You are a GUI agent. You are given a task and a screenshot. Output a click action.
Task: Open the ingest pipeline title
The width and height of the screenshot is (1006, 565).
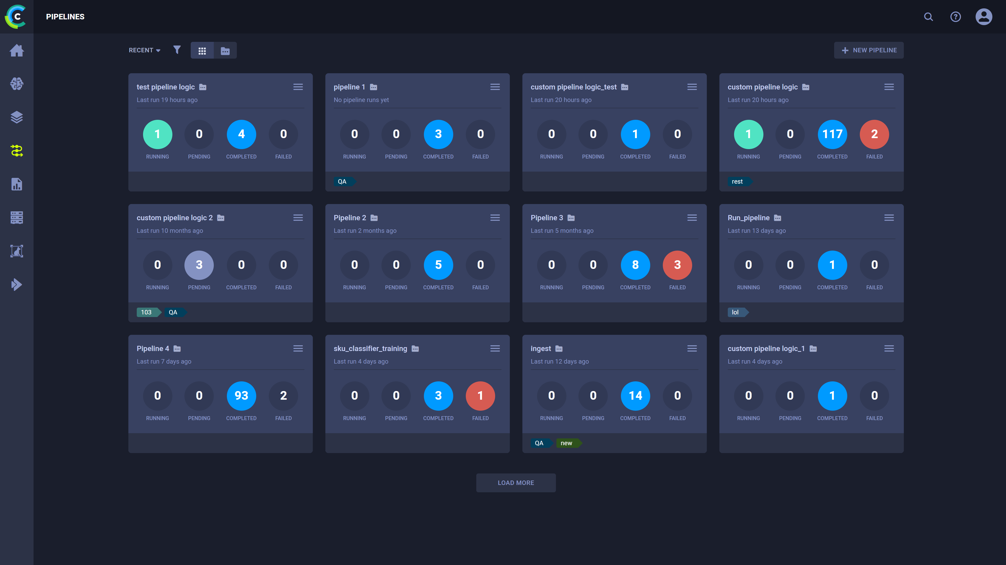540,349
